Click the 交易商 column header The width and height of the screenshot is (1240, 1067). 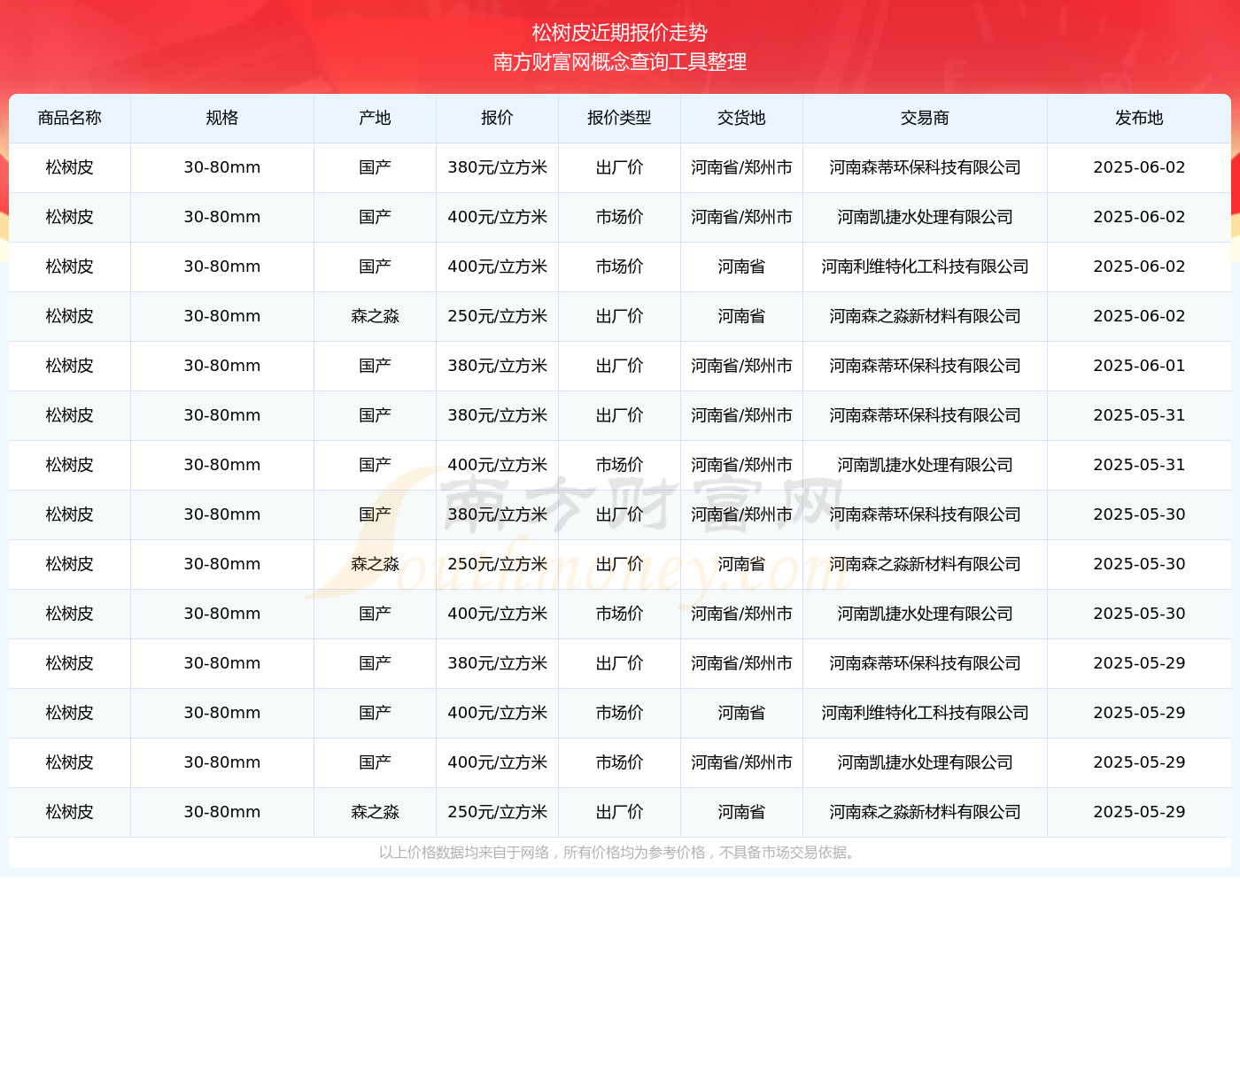coord(925,118)
